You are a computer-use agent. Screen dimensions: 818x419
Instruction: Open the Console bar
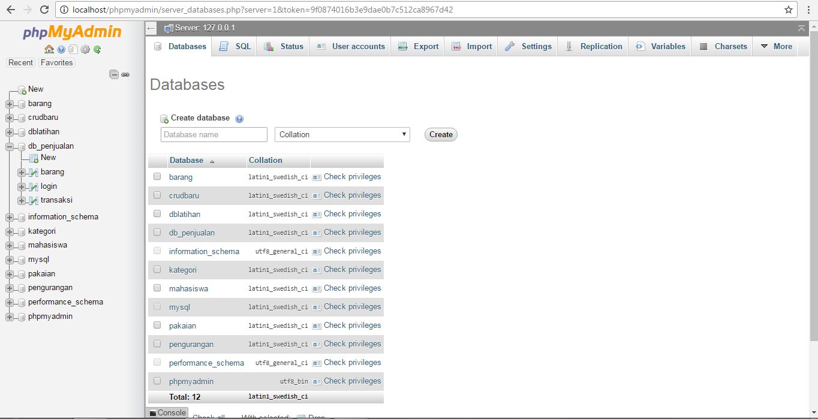coord(167,413)
